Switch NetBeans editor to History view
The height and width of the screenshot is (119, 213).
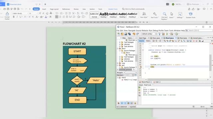pos(148,41)
